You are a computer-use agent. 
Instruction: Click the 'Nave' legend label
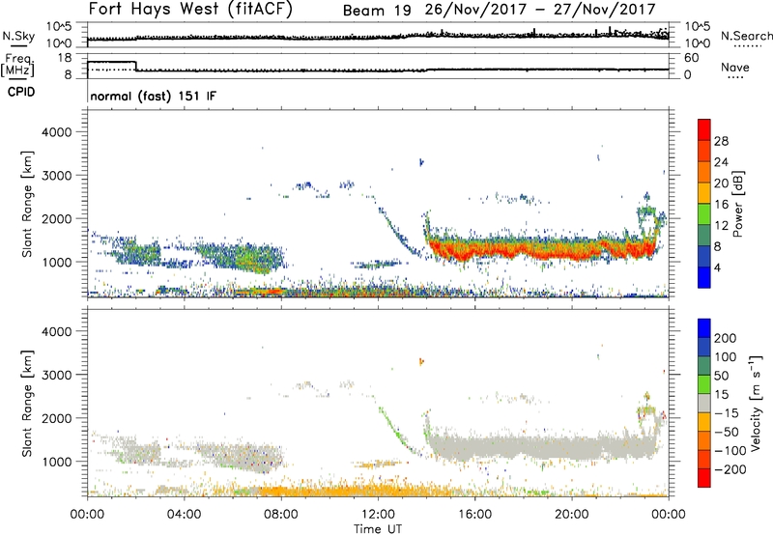point(735,67)
